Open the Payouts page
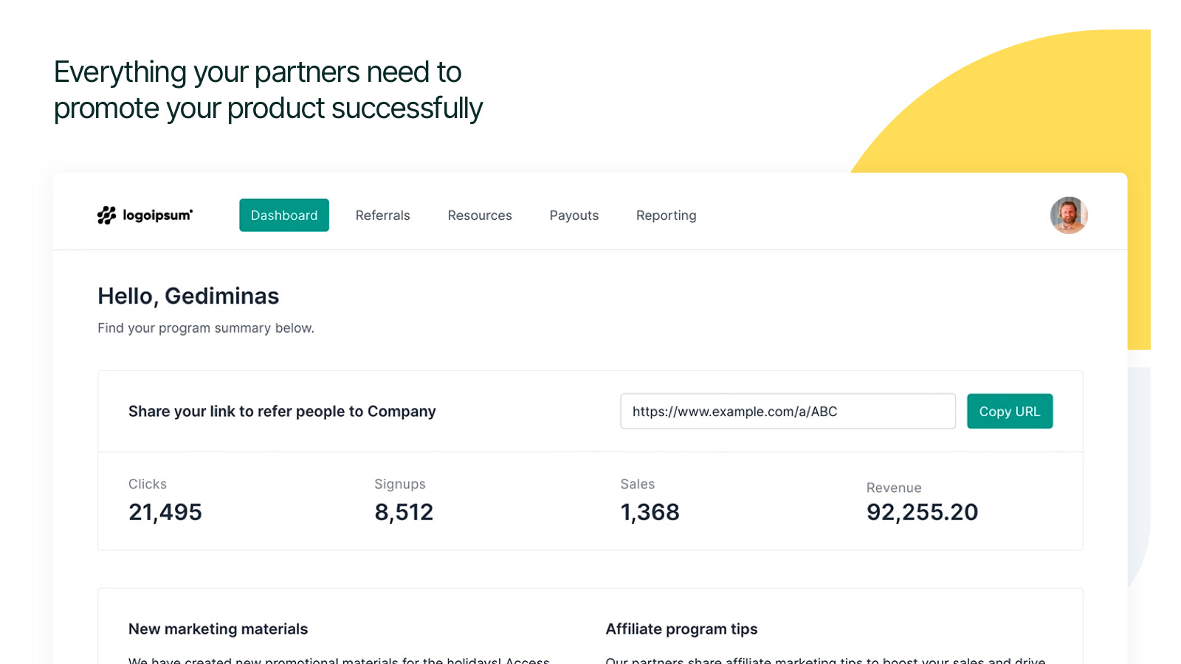1181x664 pixels. coord(574,215)
